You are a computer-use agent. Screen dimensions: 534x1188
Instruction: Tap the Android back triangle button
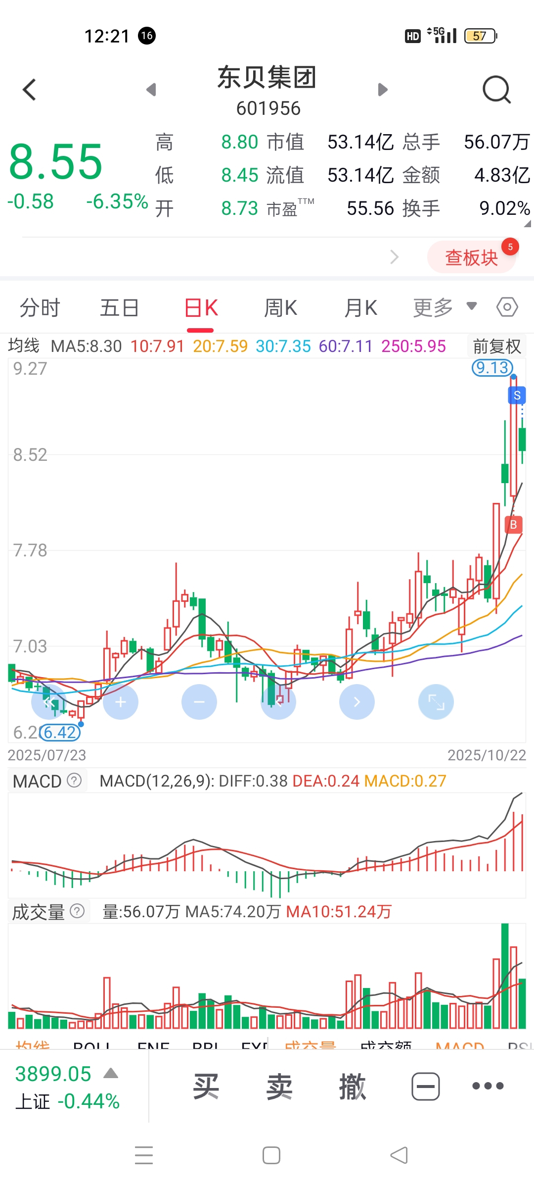pos(399,1155)
